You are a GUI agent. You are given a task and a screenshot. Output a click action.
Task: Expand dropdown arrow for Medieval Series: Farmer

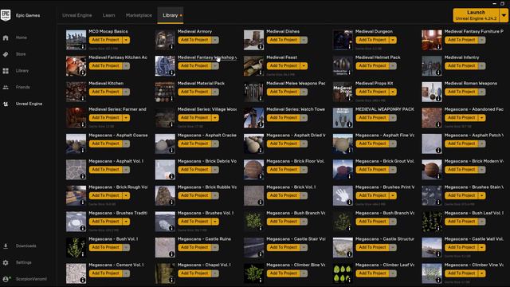tap(126, 118)
